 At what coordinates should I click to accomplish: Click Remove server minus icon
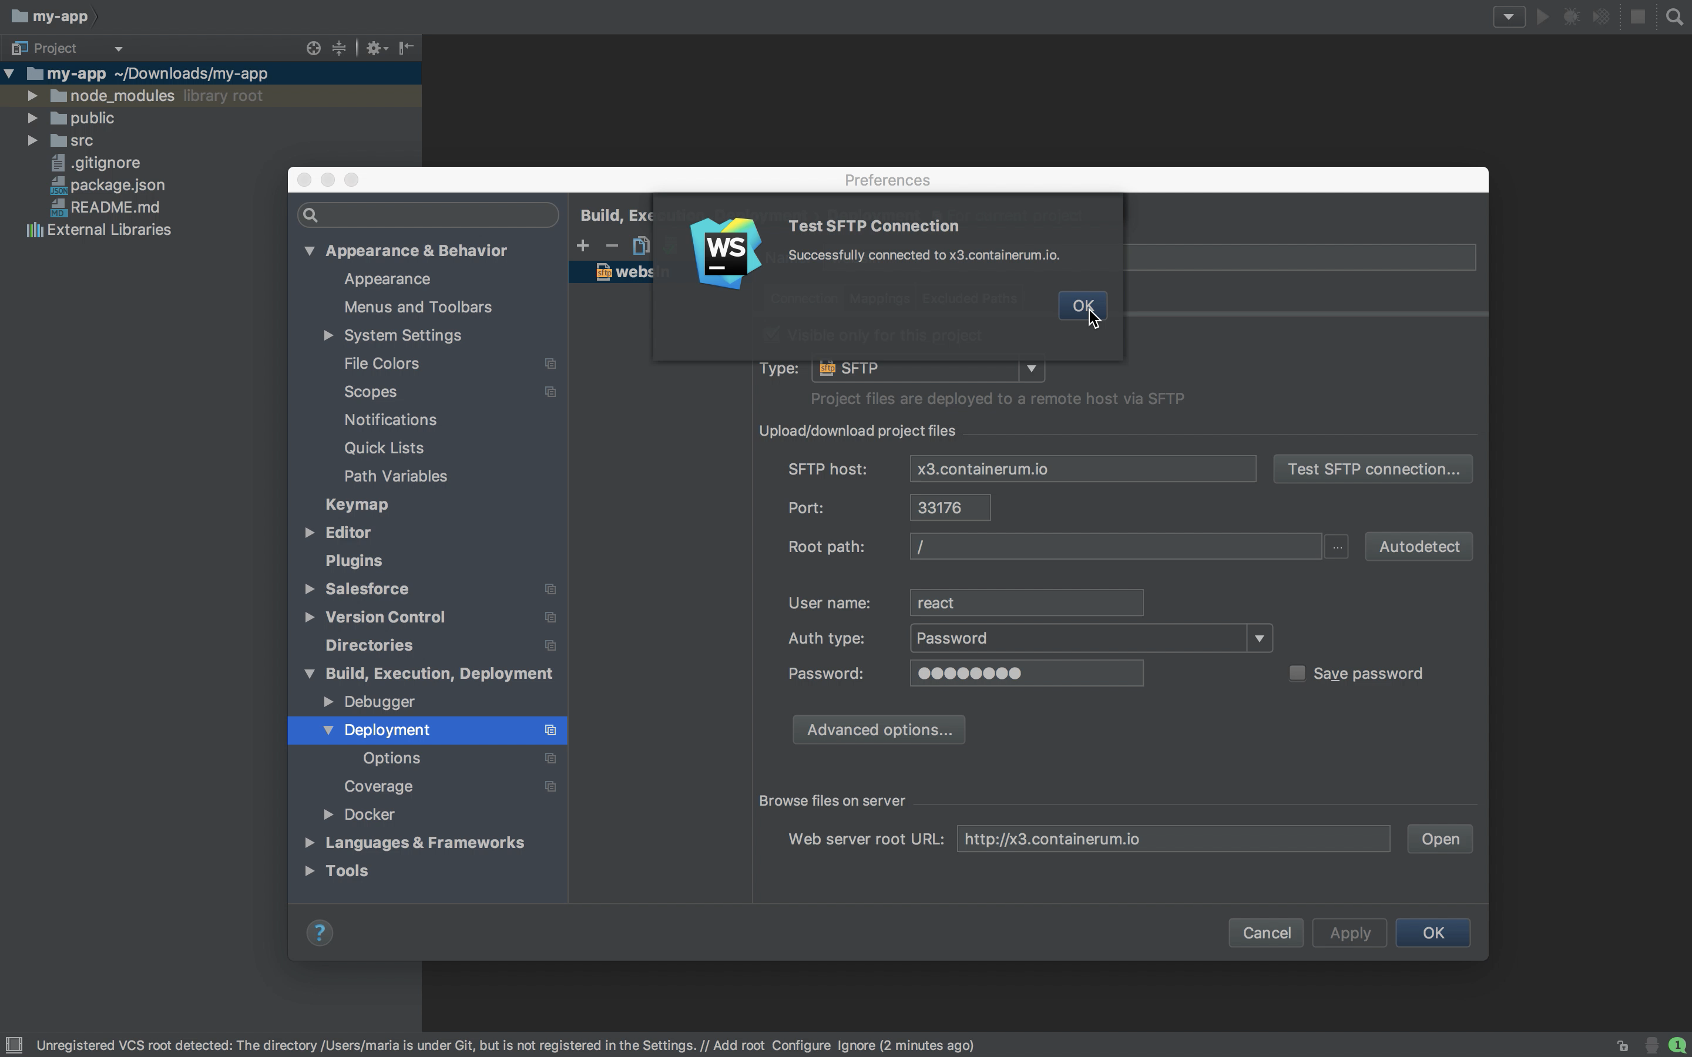coord(612,245)
